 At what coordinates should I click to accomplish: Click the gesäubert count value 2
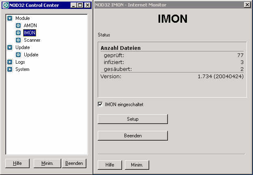pyautogui.click(x=242, y=69)
